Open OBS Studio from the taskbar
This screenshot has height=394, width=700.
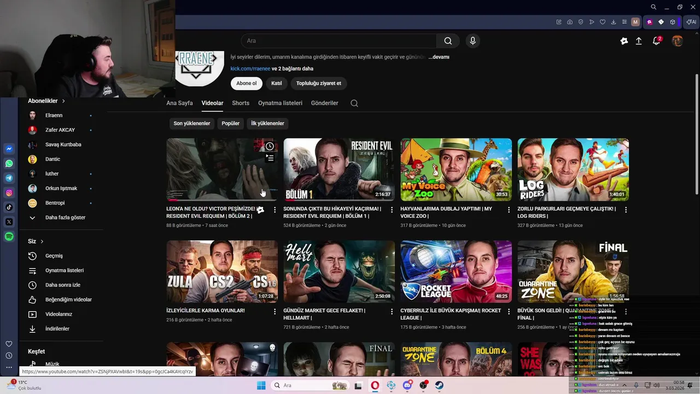tap(423, 385)
